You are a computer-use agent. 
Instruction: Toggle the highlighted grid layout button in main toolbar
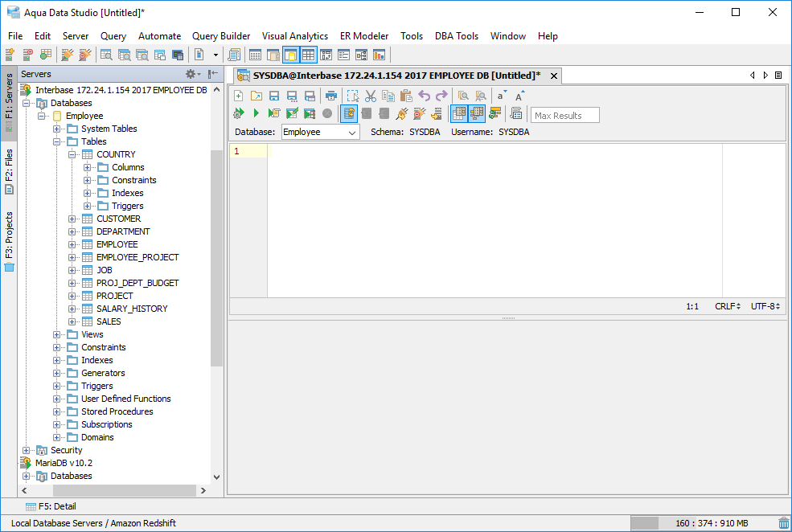(308, 55)
